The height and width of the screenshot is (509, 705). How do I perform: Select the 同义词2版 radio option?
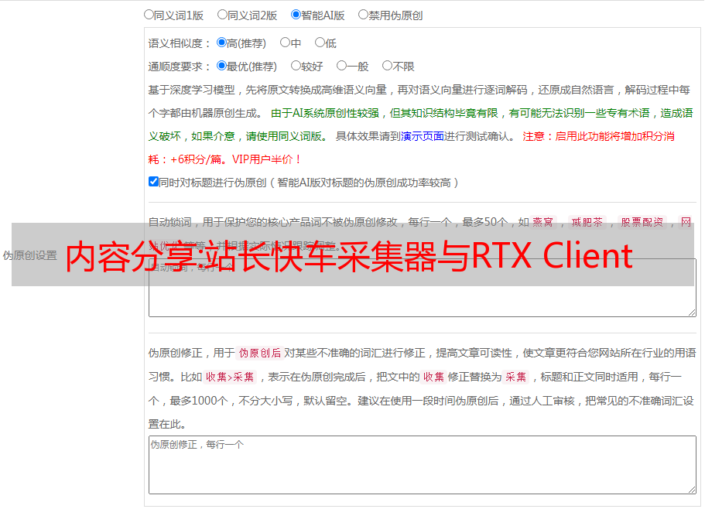222,15
